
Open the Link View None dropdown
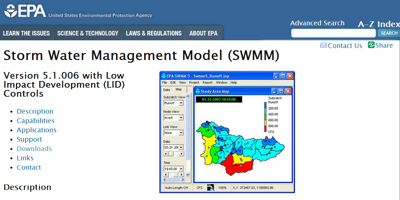click(x=181, y=133)
